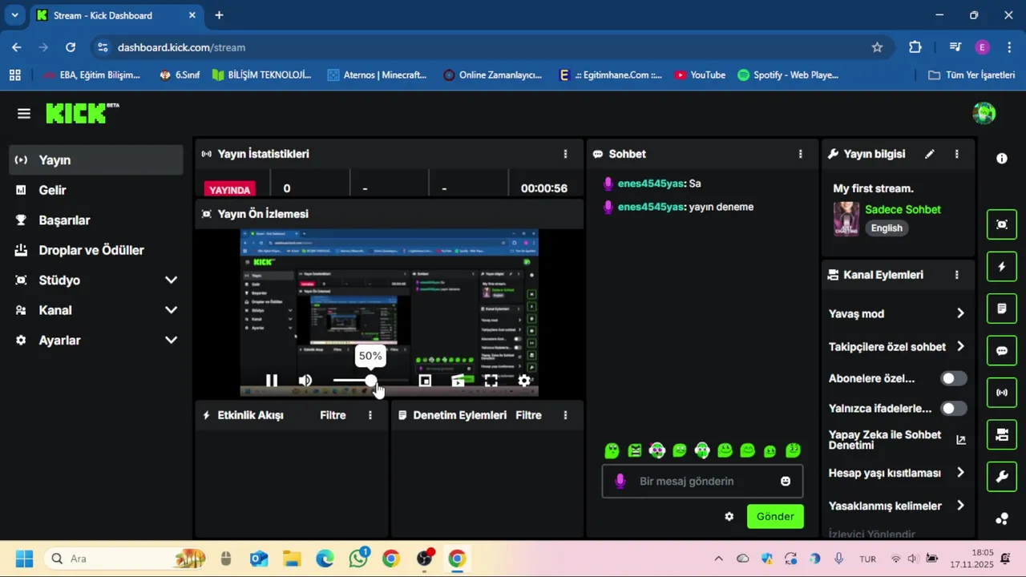This screenshot has height=577, width=1026.
Task: Toggle the wrench stream info icon in right sidebar
Action: [1001, 477]
